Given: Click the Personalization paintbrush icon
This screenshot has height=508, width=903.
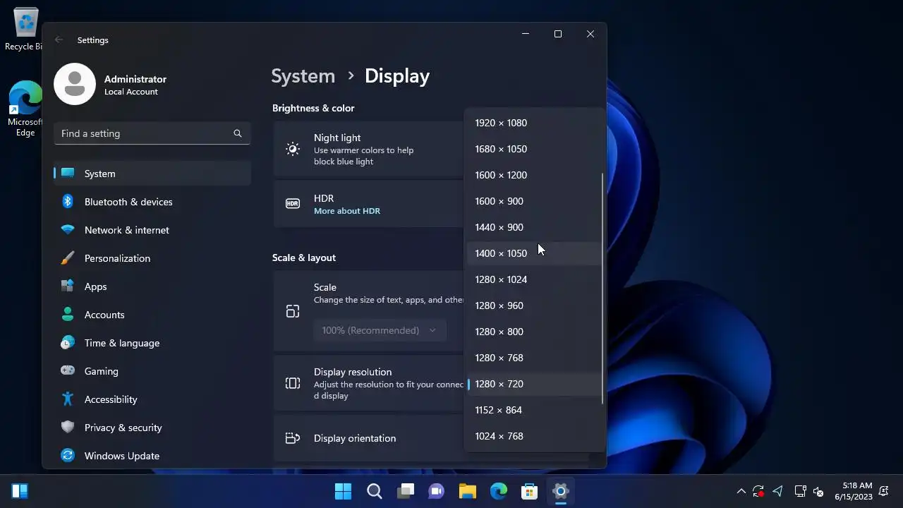Looking at the screenshot, I should (x=68, y=258).
